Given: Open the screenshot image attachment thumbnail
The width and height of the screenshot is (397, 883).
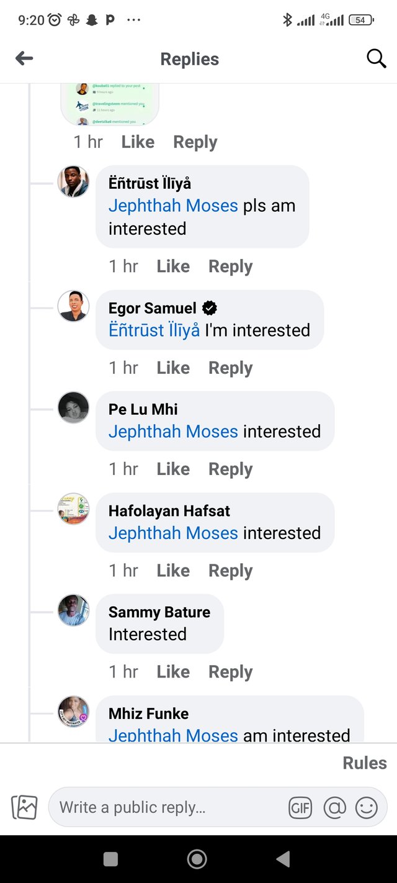Looking at the screenshot, I should (x=110, y=103).
